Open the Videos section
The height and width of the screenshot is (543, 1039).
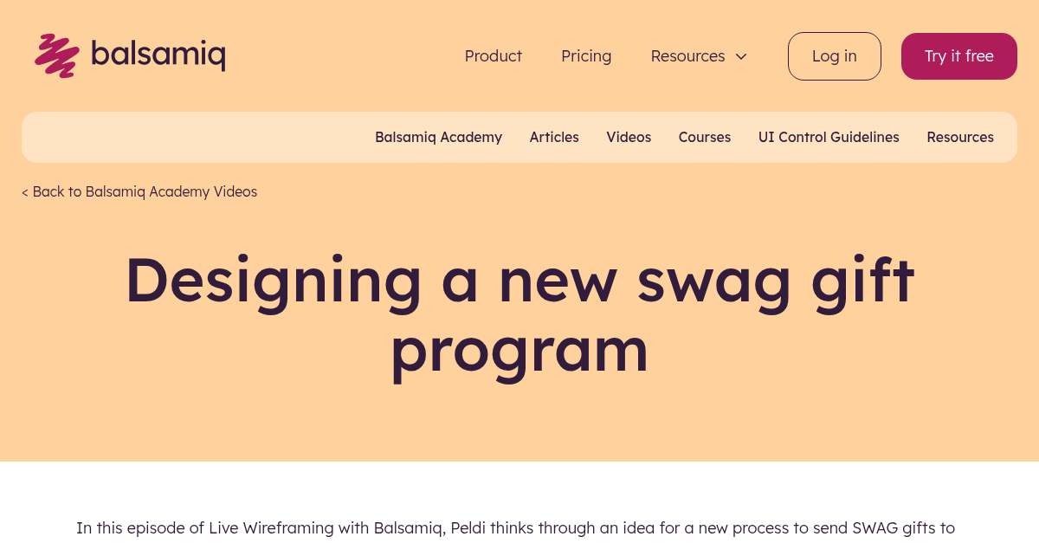pos(629,137)
